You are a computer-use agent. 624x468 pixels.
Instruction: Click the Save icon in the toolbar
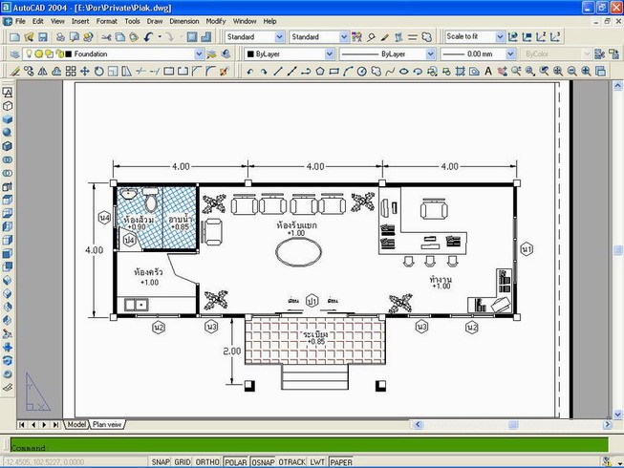point(41,37)
